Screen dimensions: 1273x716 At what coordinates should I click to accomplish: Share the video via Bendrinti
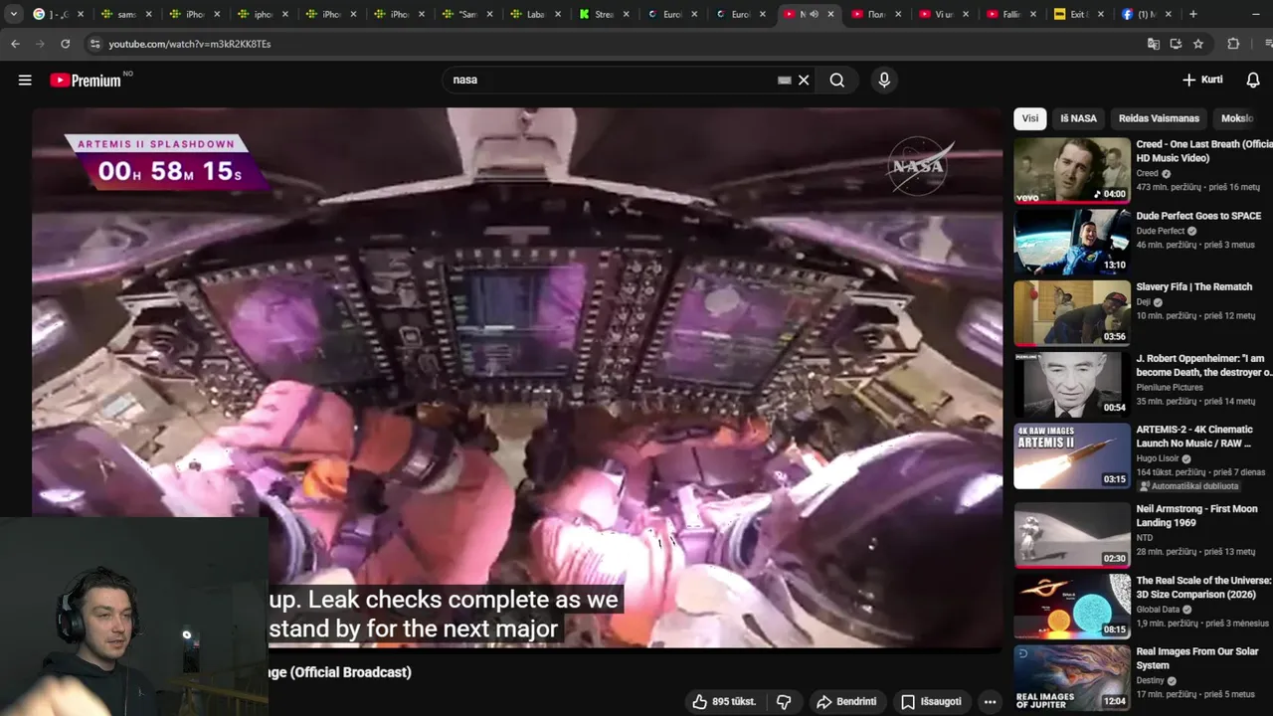pyautogui.click(x=846, y=702)
